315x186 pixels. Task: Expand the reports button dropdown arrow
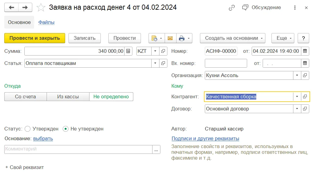click(161, 38)
